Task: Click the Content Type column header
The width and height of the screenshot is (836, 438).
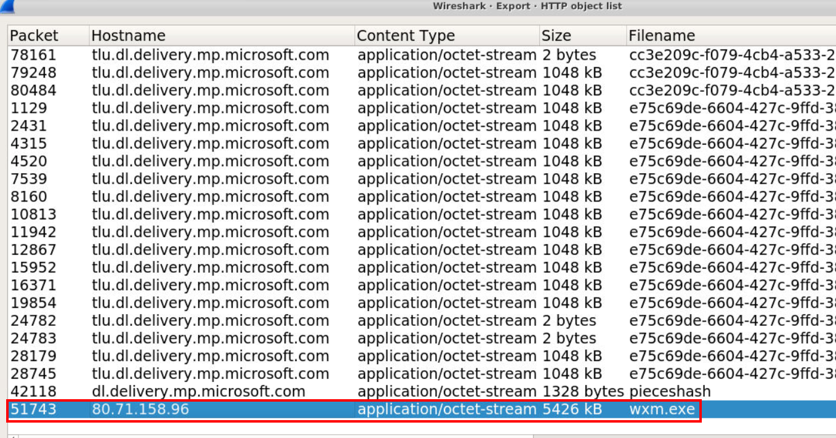Action: pyautogui.click(x=447, y=36)
